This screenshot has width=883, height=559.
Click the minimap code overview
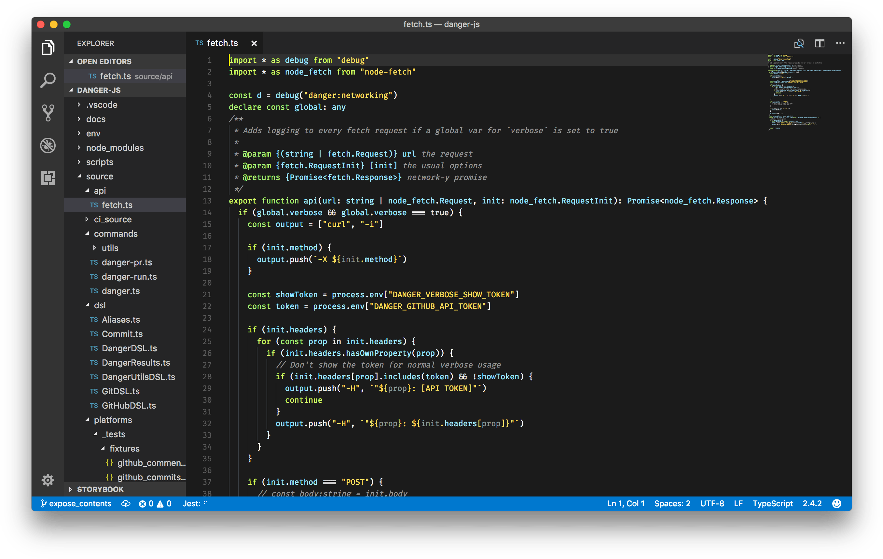(x=805, y=92)
